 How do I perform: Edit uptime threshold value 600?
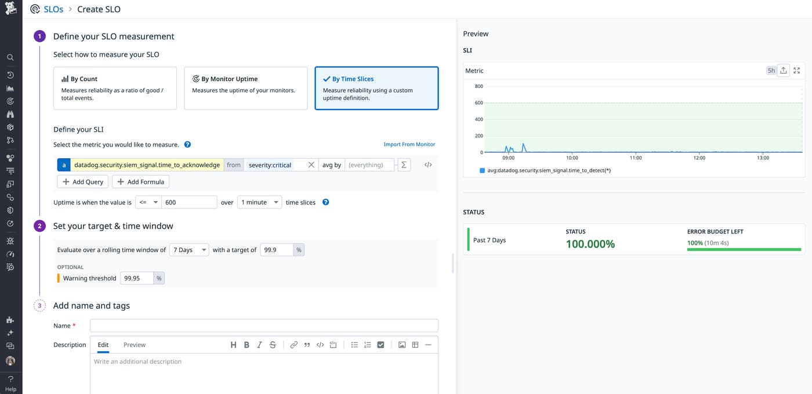click(190, 202)
